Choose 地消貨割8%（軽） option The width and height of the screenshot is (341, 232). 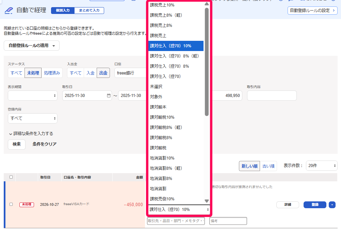click(x=176, y=168)
